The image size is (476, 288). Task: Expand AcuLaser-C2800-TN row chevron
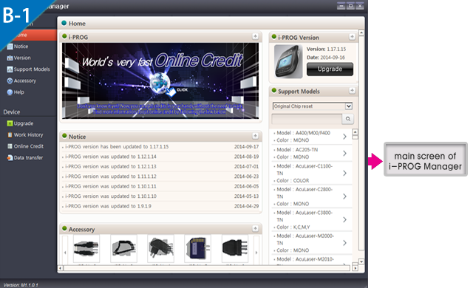345,196
